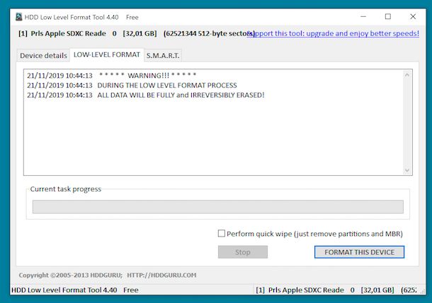Click the log scrollbar up arrow
Screen dimensions: 432x303
pos(407,75)
